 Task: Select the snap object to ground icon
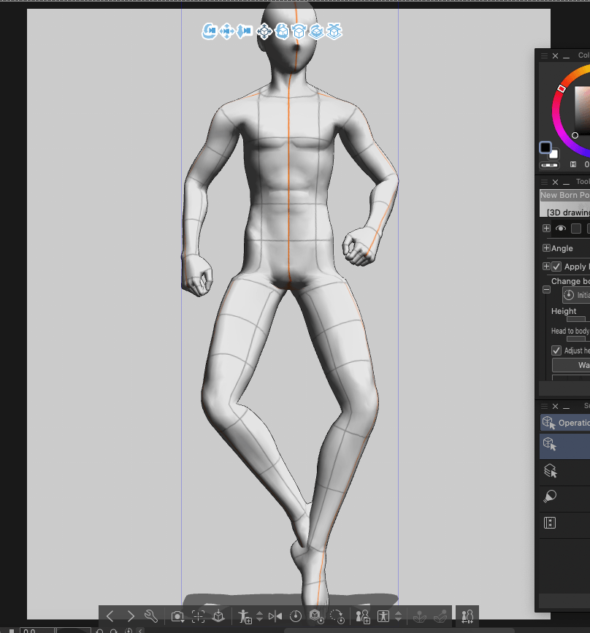334,31
